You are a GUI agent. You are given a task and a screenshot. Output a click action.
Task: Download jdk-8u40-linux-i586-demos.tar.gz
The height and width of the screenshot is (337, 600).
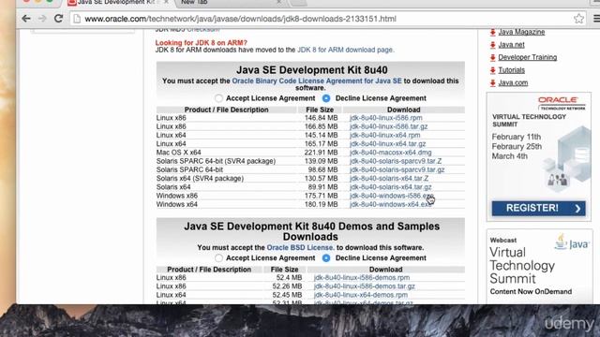click(365, 286)
